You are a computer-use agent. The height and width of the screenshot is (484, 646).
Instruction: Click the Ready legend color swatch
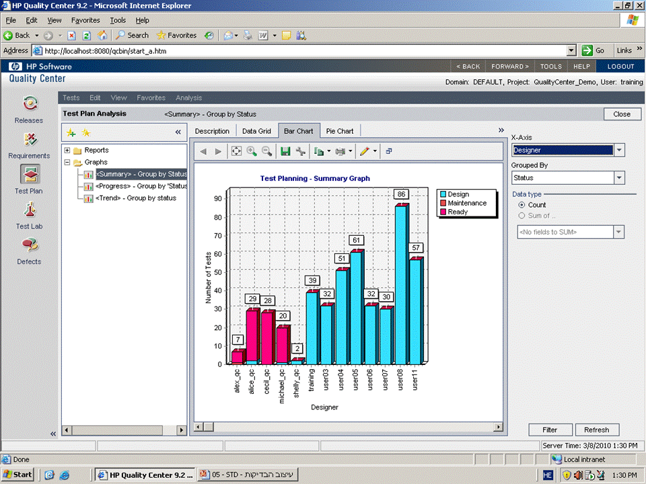pos(443,212)
